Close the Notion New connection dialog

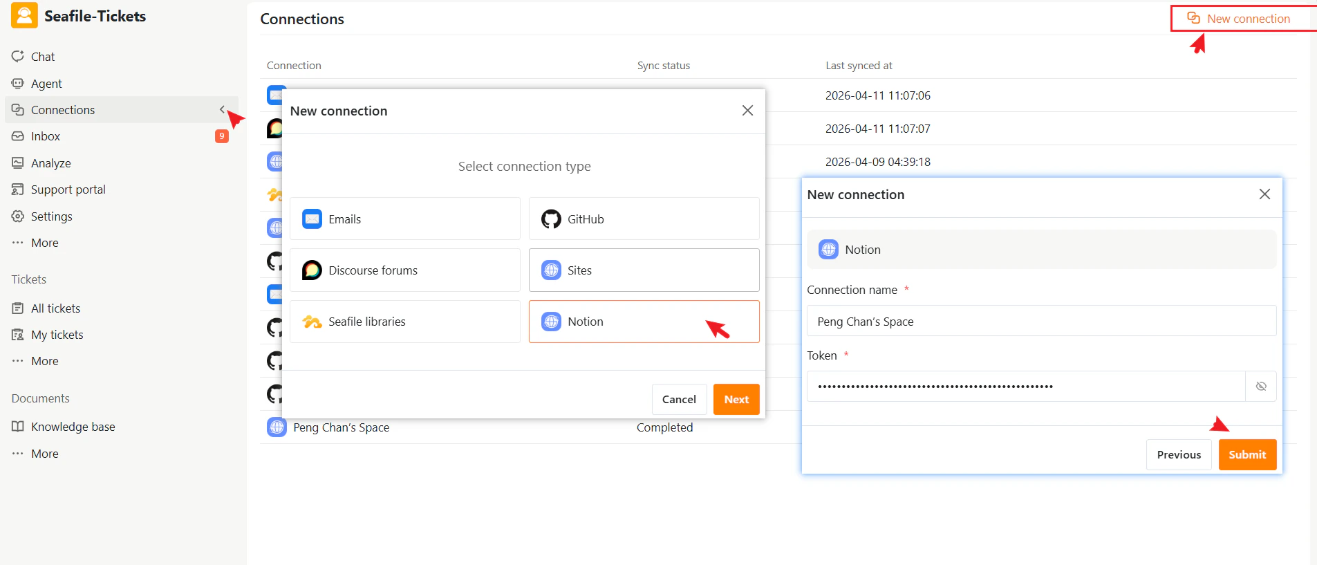pos(1264,194)
